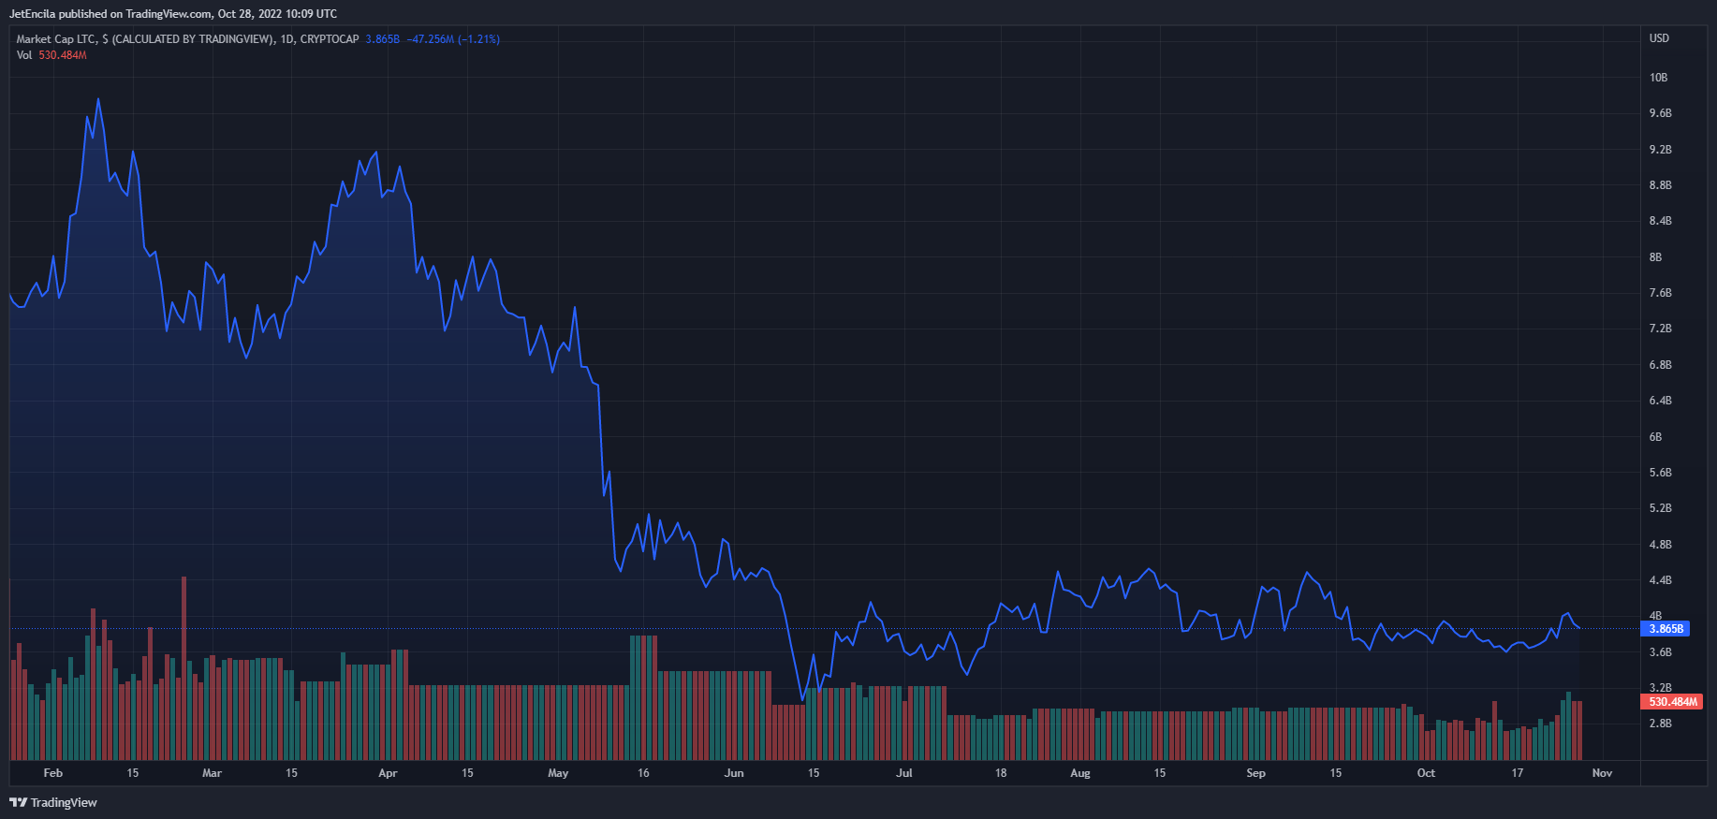The height and width of the screenshot is (819, 1717).
Task: Click the 'Jun' label on the time axis
Action: pos(734,773)
